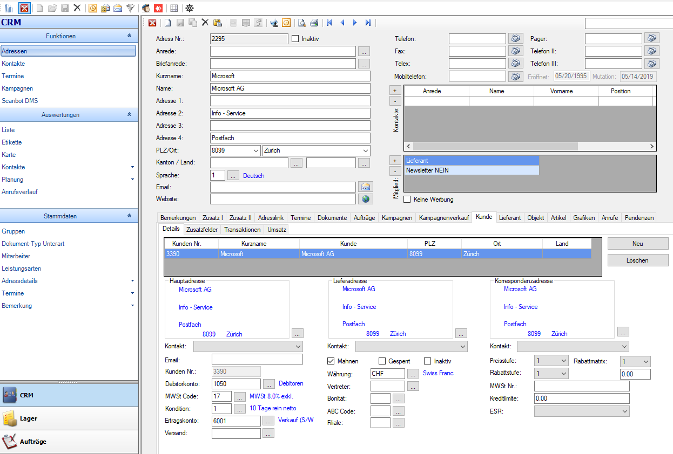Click the clipboard paste icon in the address toolbar
Image resolution: width=673 pixels, height=454 pixels.
click(218, 23)
